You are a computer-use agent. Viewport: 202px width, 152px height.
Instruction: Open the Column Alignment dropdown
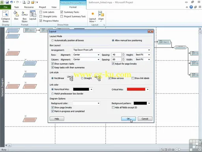(86, 59)
